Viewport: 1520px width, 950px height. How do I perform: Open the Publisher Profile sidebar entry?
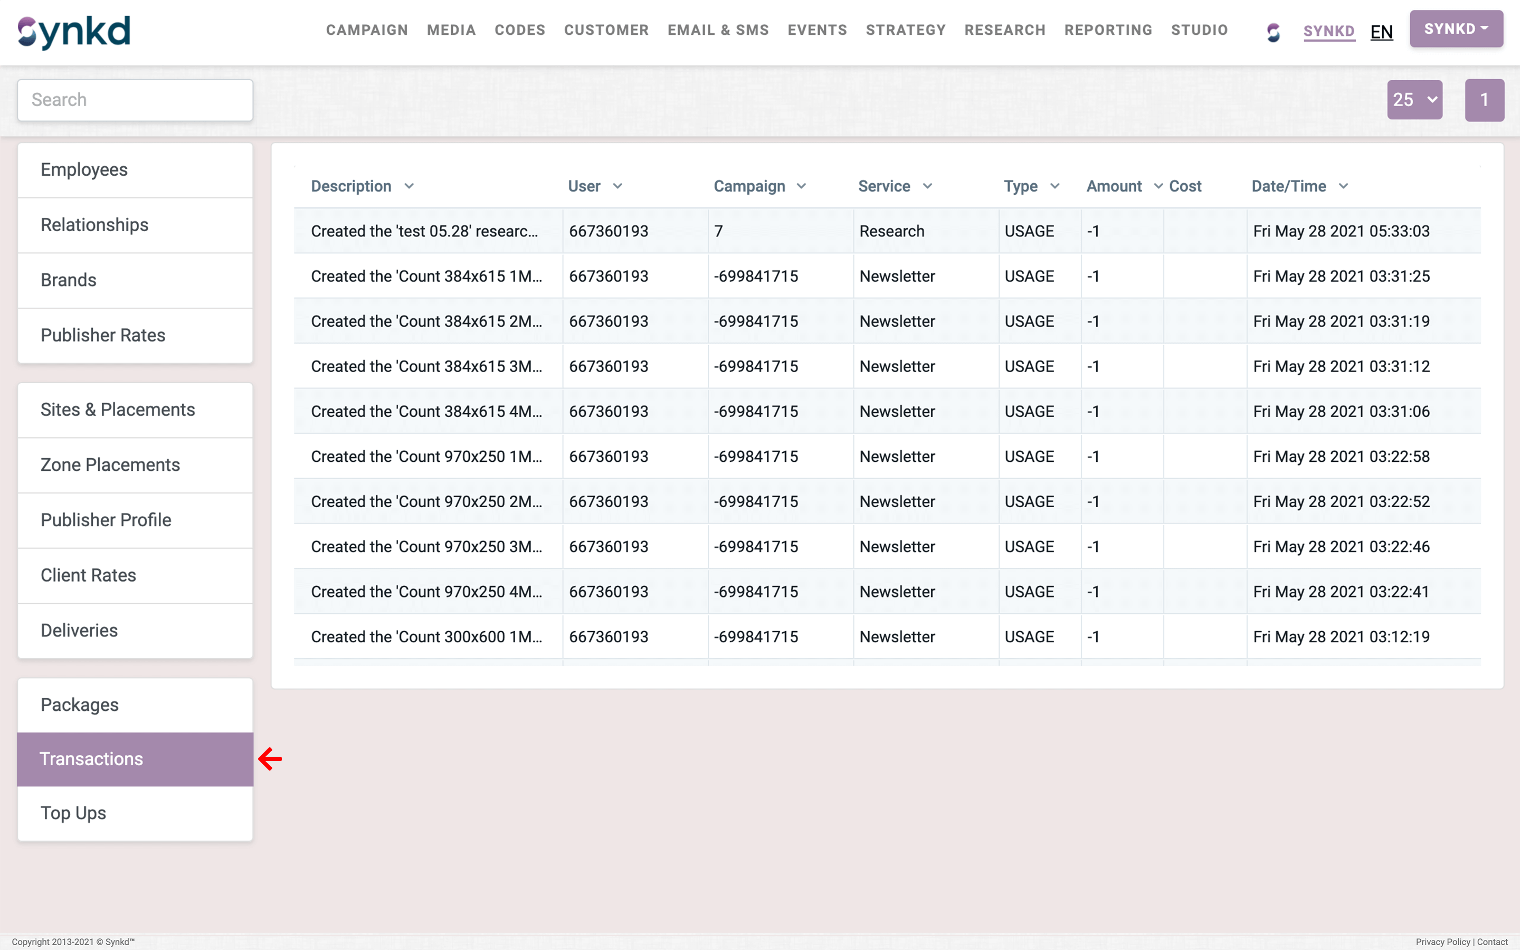[x=106, y=520]
